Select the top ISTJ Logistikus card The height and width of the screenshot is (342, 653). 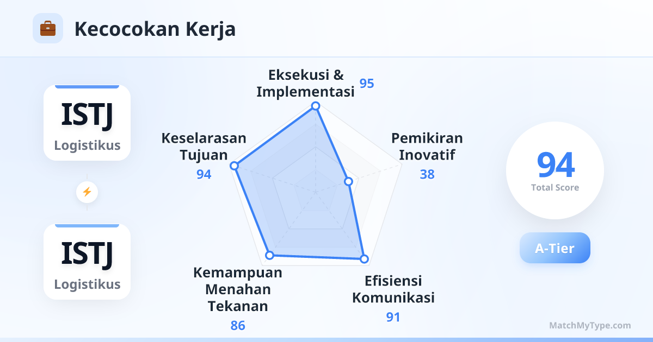click(x=87, y=123)
